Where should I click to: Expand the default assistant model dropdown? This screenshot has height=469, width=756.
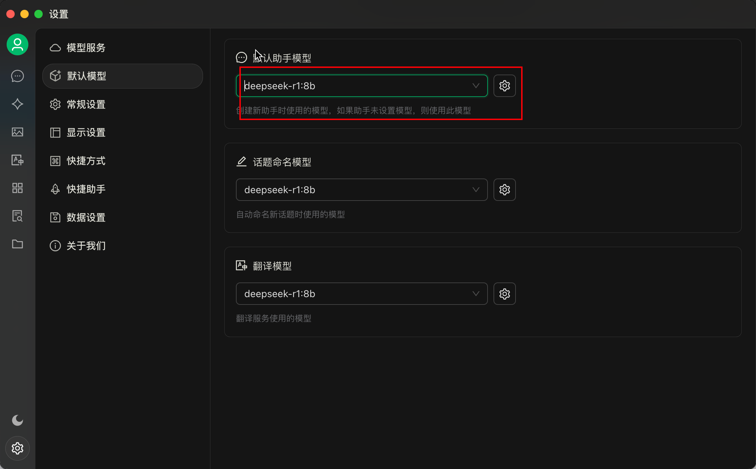click(x=362, y=86)
